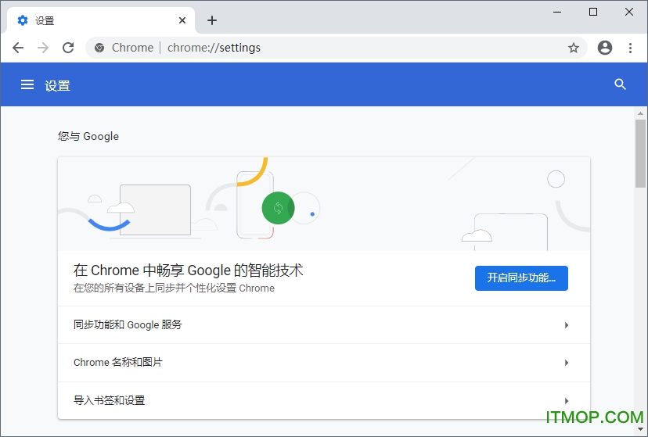The height and width of the screenshot is (437, 648).
Task: Click the 您与 Google section heading
Action: tap(88, 136)
